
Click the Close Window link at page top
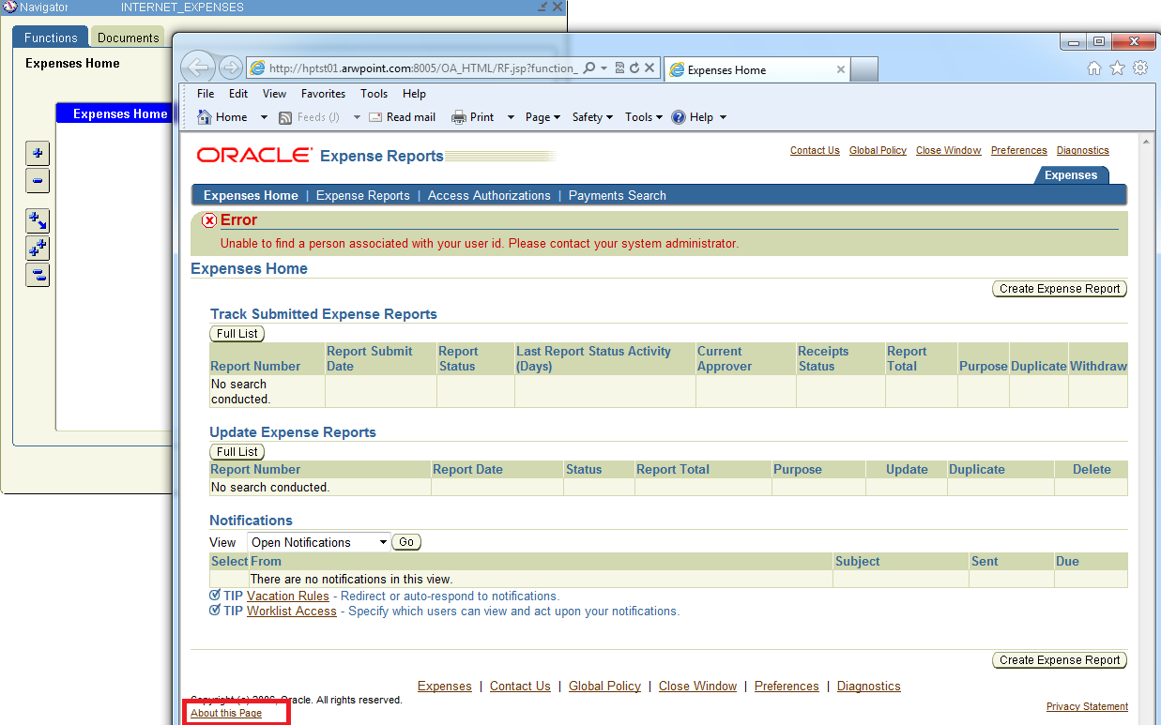coord(948,150)
